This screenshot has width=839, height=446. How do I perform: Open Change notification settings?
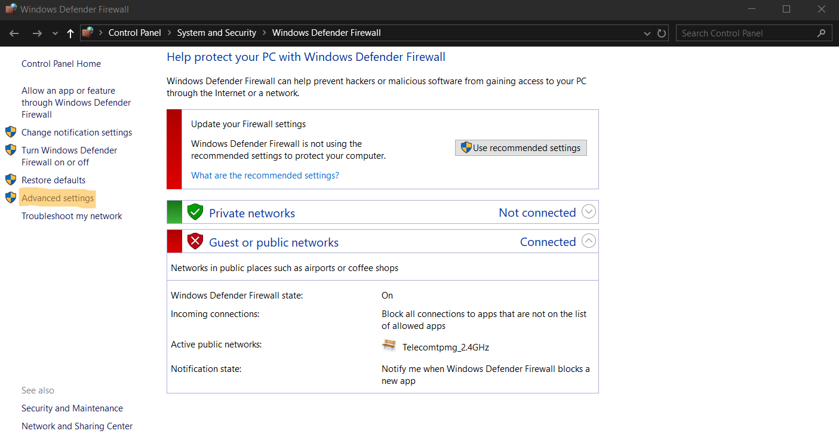pyautogui.click(x=76, y=133)
